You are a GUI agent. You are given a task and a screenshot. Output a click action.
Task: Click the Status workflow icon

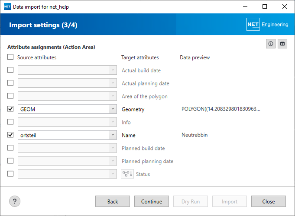point(127,174)
